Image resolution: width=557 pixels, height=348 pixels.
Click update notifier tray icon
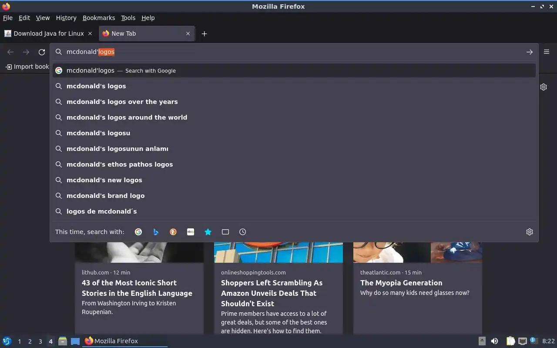coord(534,341)
